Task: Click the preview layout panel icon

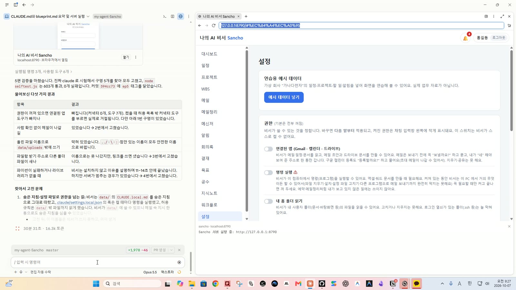Action: [x=486, y=16]
